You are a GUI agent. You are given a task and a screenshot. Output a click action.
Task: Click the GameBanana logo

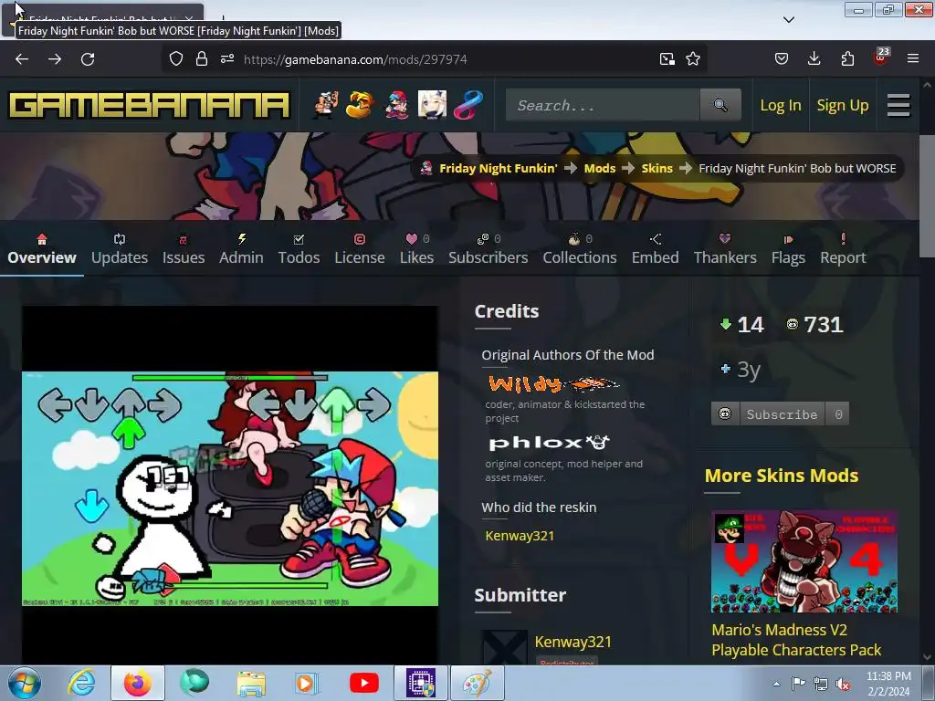(149, 106)
